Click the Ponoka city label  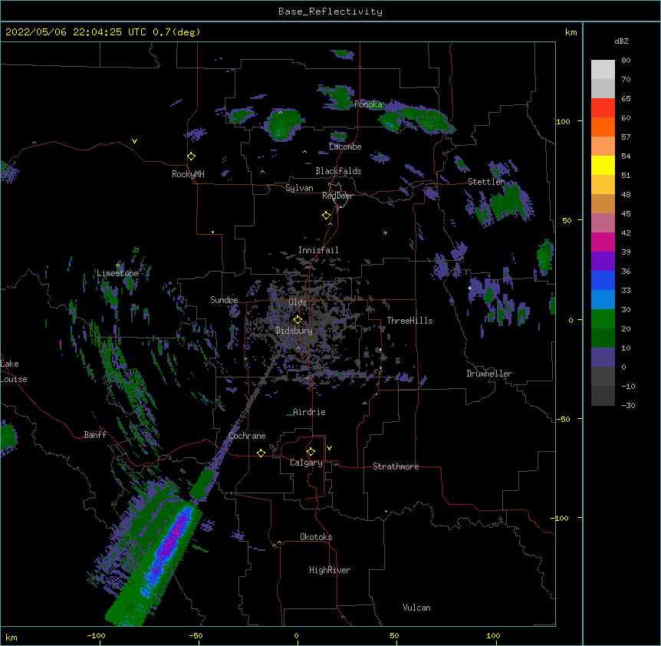(x=368, y=104)
